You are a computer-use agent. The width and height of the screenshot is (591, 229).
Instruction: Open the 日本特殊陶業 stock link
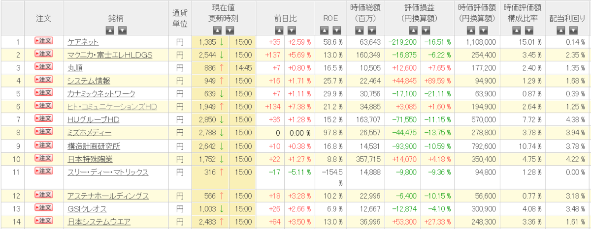pyautogui.click(x=89, y=159)
